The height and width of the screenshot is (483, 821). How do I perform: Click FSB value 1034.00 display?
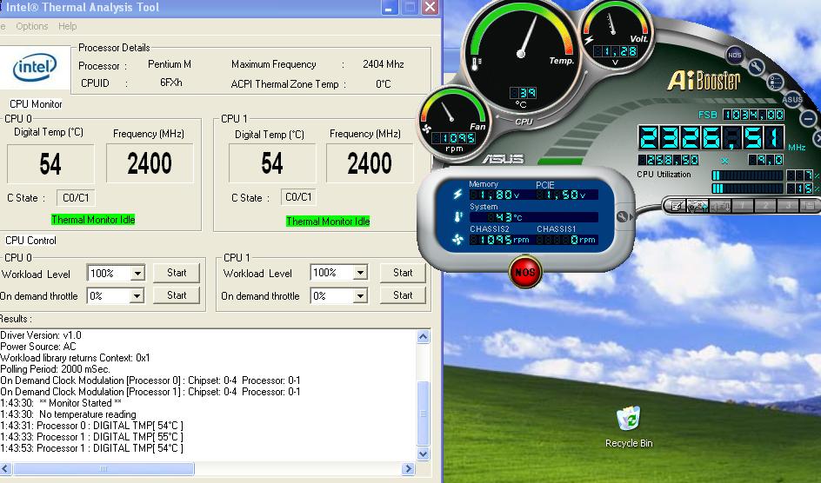(753, 115)
